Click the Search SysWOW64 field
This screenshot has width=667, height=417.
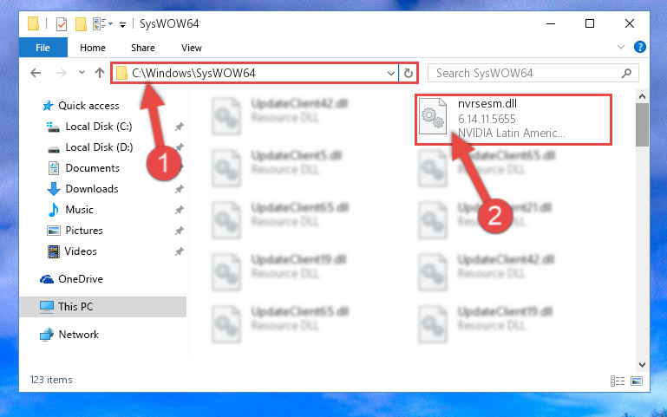click(533, 73)
